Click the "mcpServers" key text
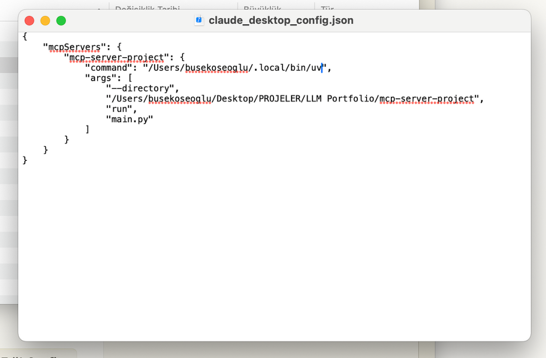546x358 pixels. click(74, 47)
